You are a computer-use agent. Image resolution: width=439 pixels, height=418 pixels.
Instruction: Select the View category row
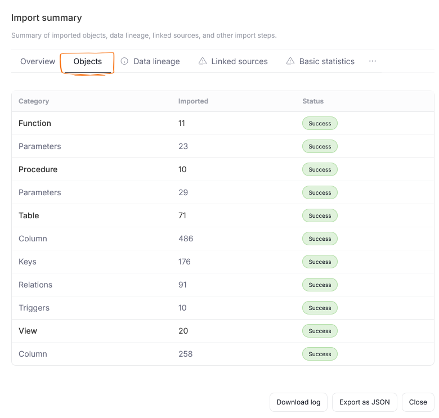(x=222, y=331)
